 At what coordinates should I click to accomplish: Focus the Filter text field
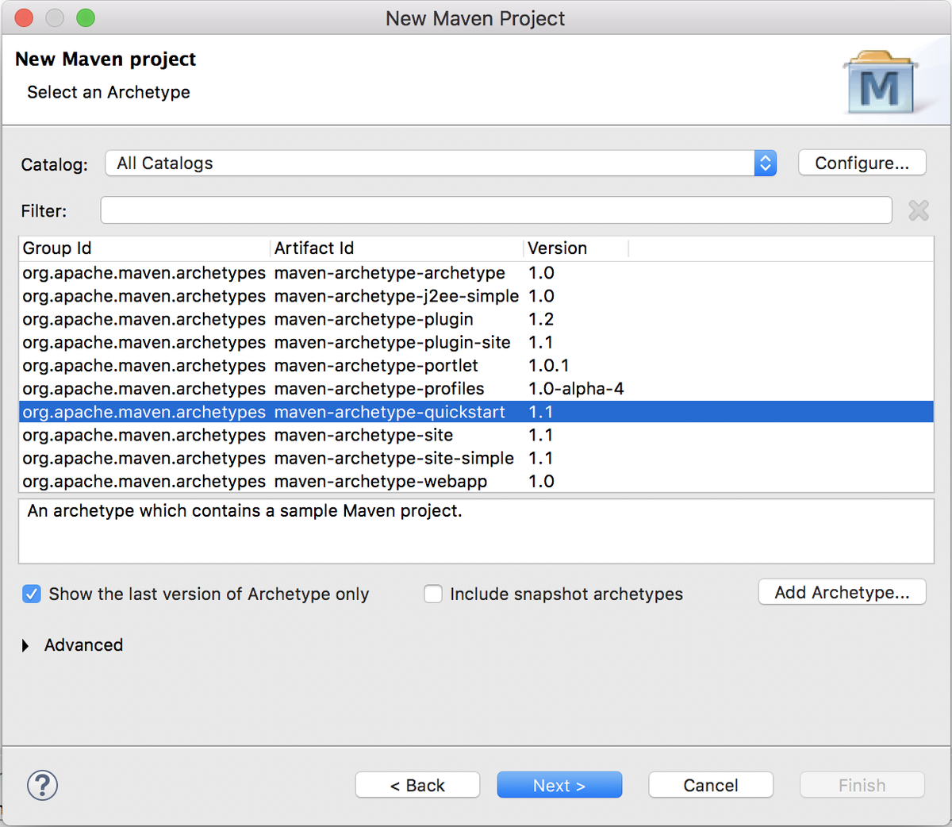[x=496, y=210]
